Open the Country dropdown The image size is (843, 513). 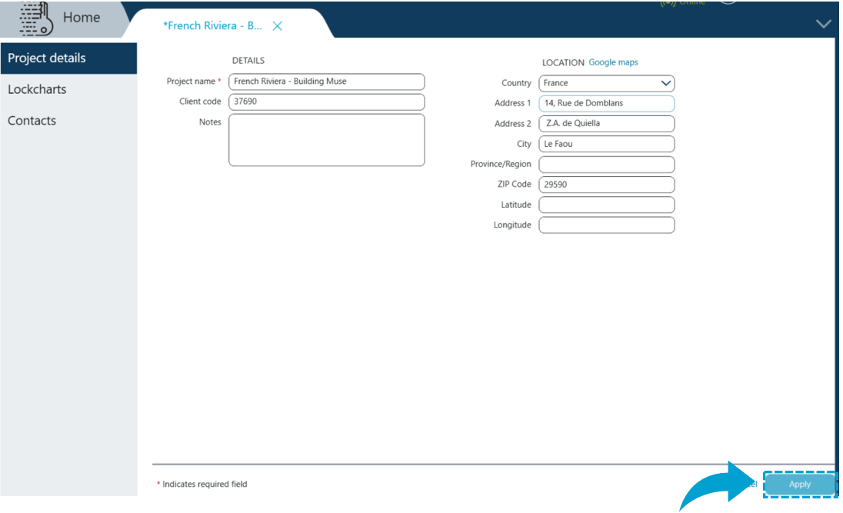665,83
